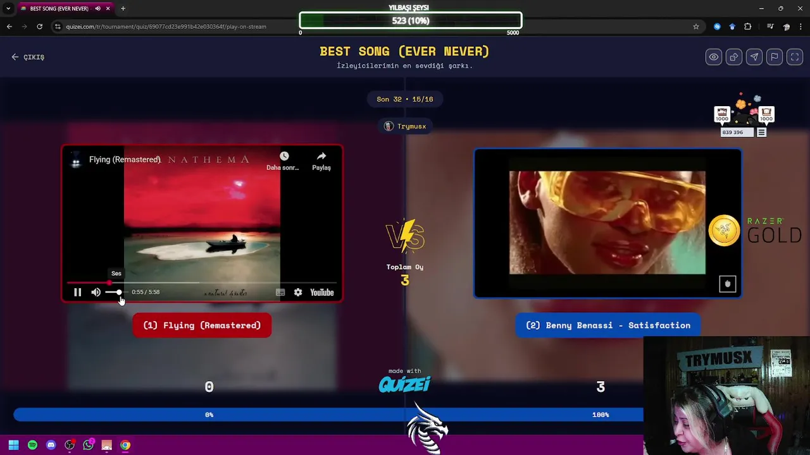Toggle subtitles in the YouTube player
The height and width of the screenshot is (455, 810).
click(x=280, y=292)
